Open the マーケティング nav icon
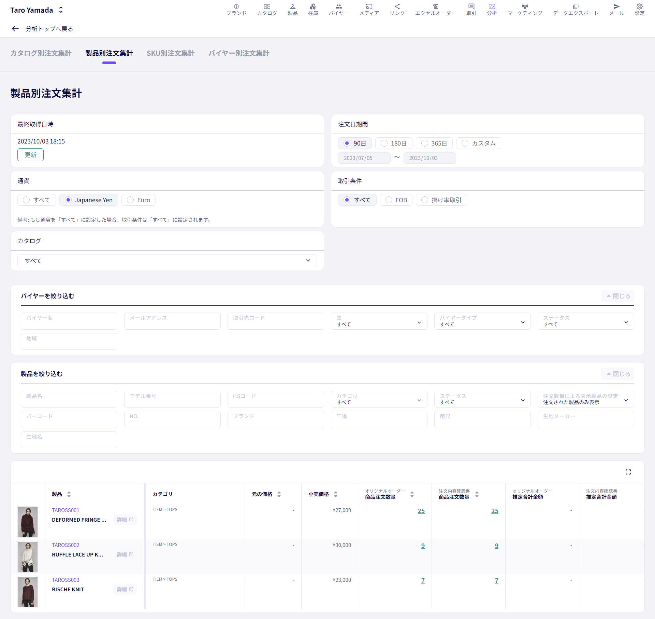Viewport: 655px width, 619px height. point(525,10)
